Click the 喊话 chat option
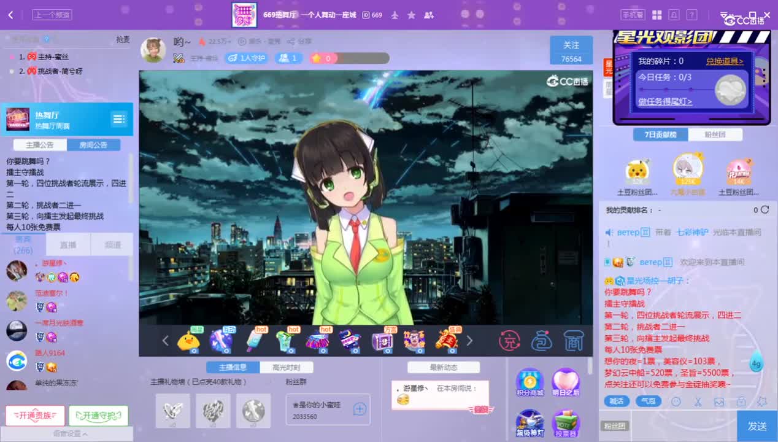This screenshot has height=442, width=778. [x=617, y=401]
